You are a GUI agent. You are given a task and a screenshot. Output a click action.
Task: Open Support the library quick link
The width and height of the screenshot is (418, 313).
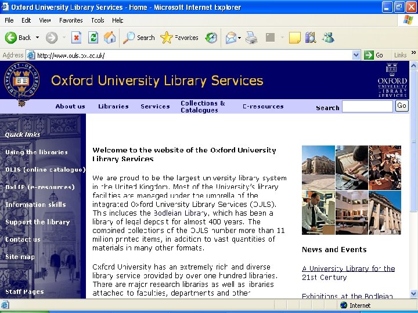(38, 222)
